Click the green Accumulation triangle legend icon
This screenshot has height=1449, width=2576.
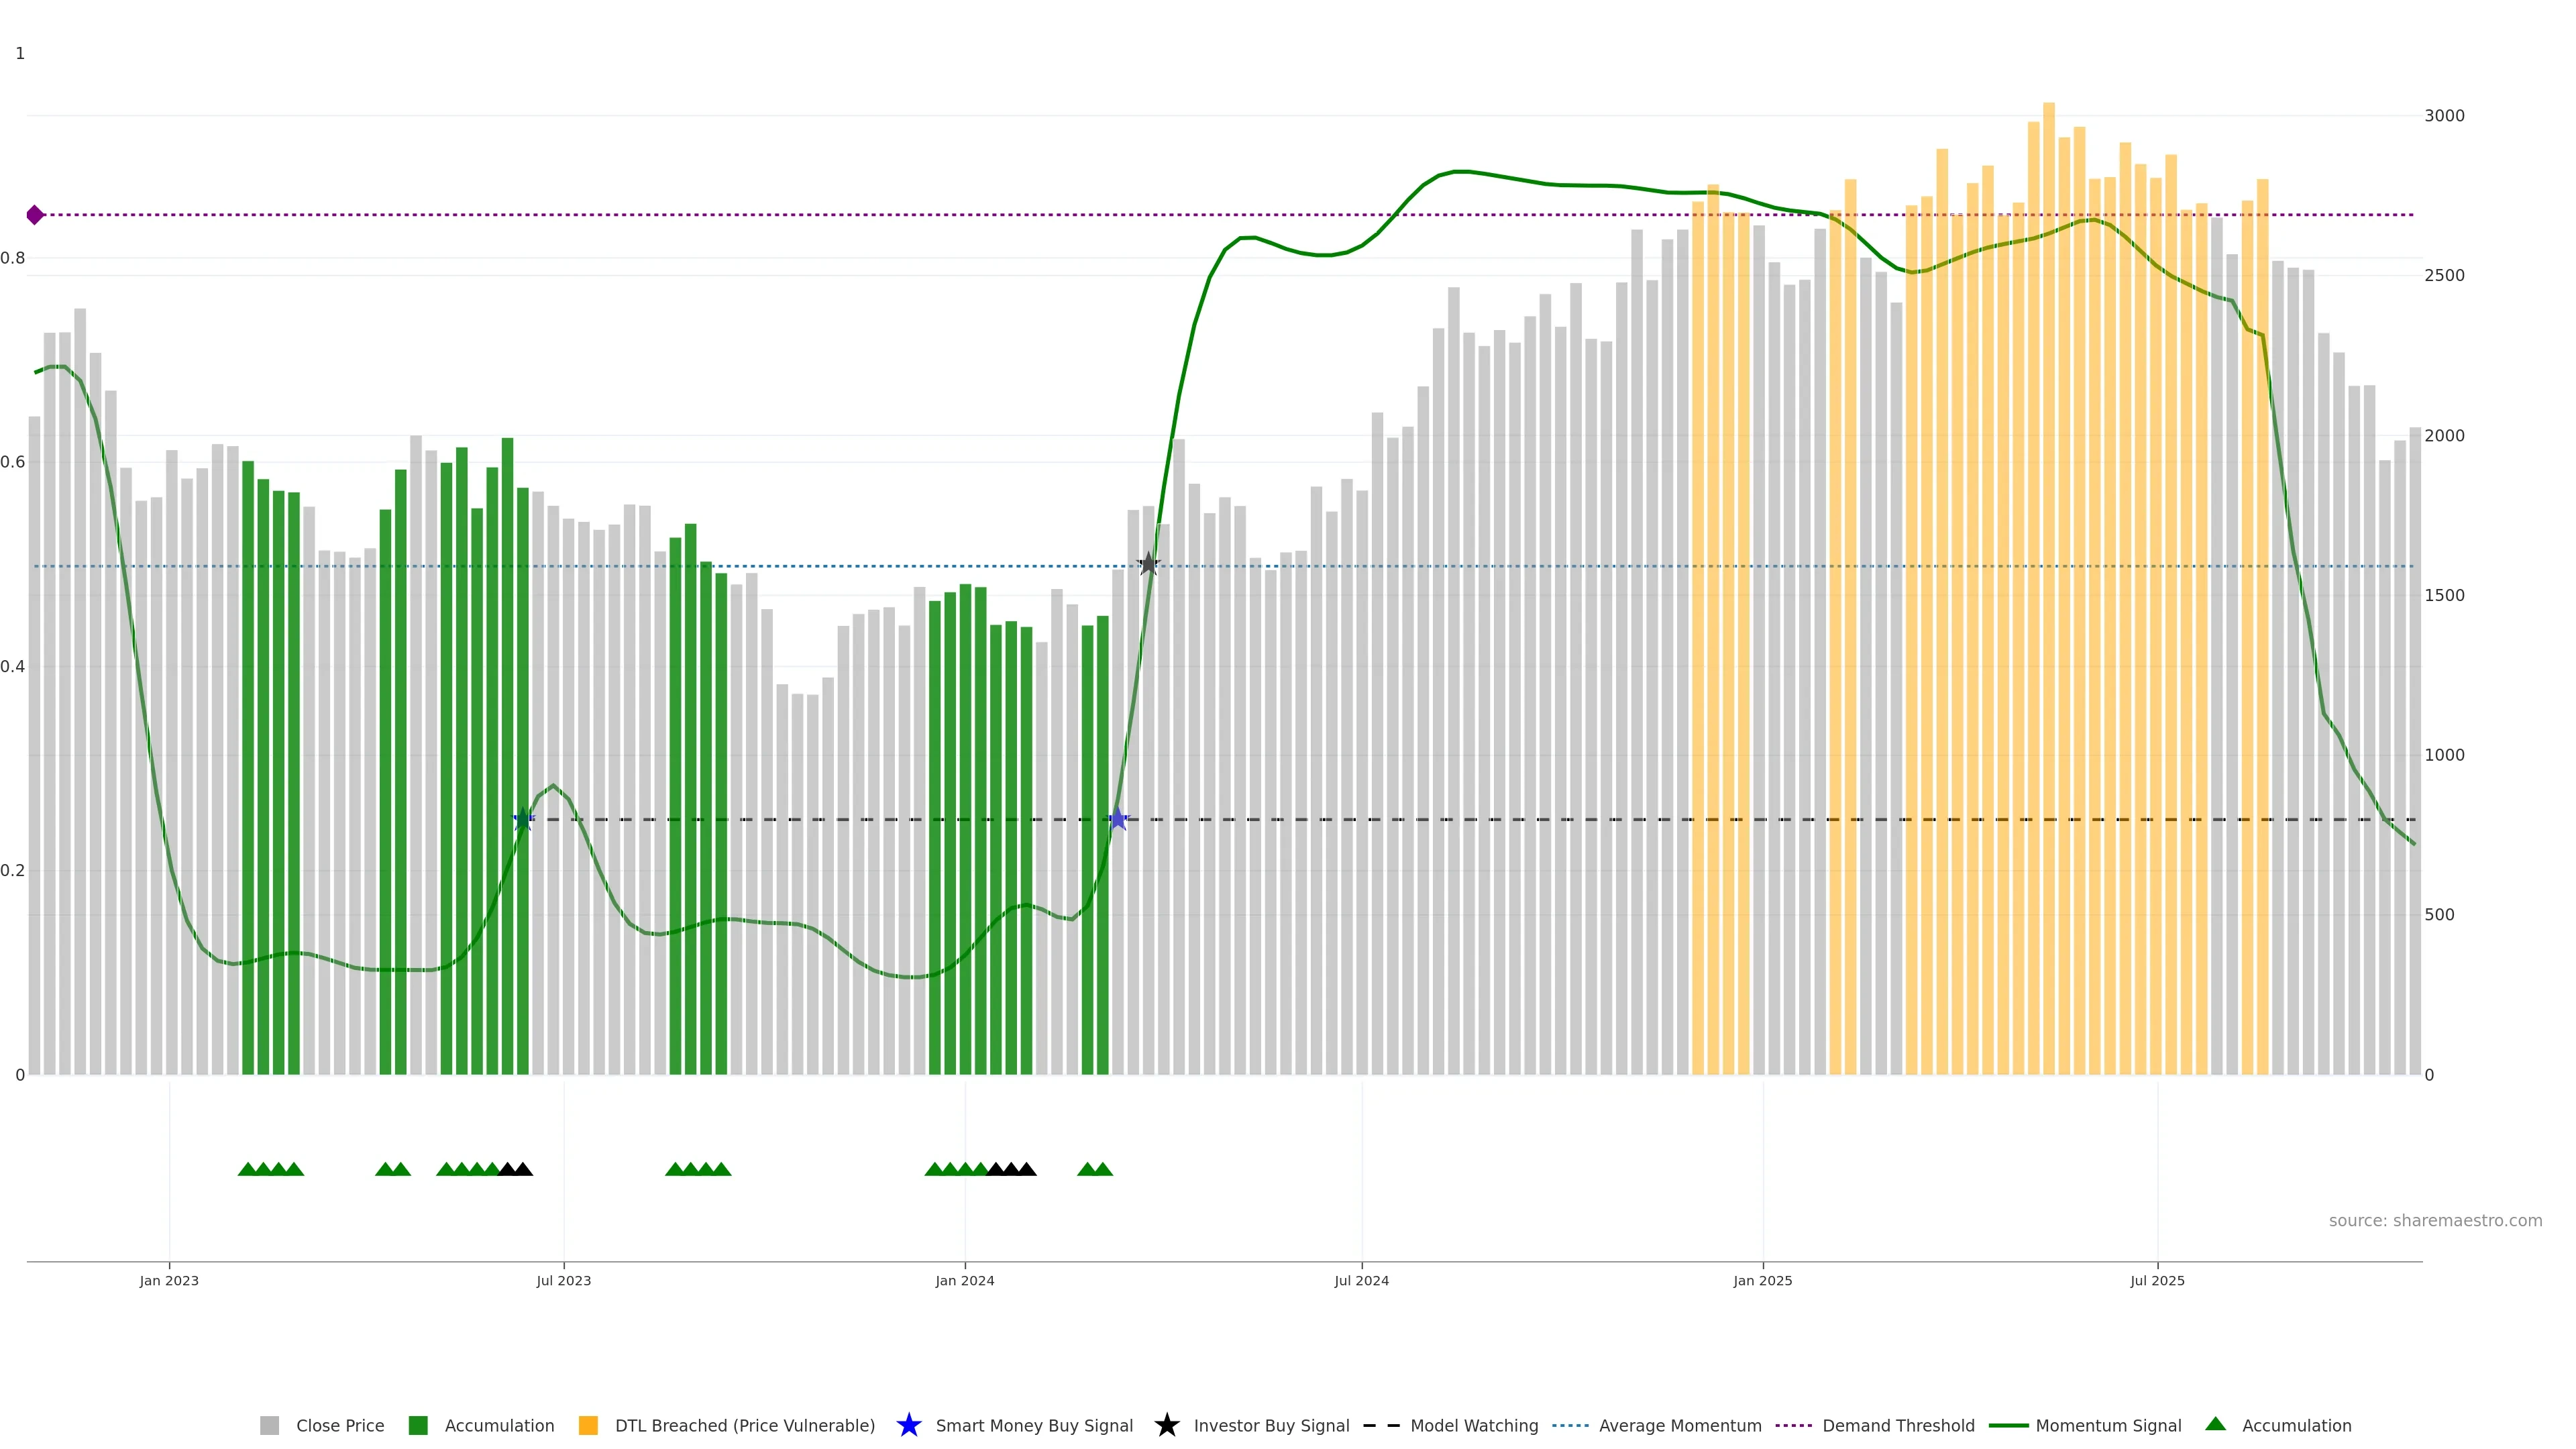(x=2215, y=1424)
